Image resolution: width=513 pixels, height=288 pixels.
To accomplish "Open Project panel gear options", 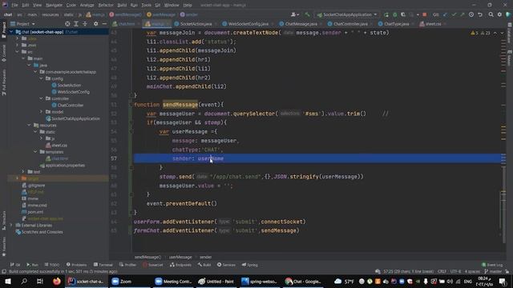I will (96, 24).
